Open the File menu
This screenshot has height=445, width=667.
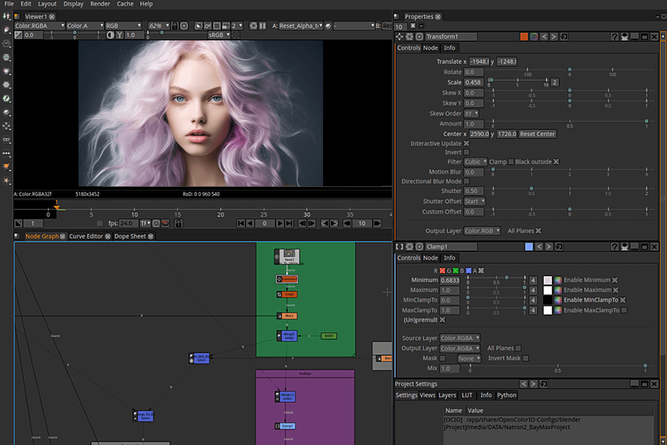tap(9, 4)
